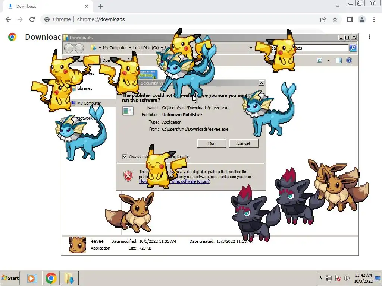Click the Explorer search magnifier button
The width and height of the screenshot is (382, 286).
353,48
